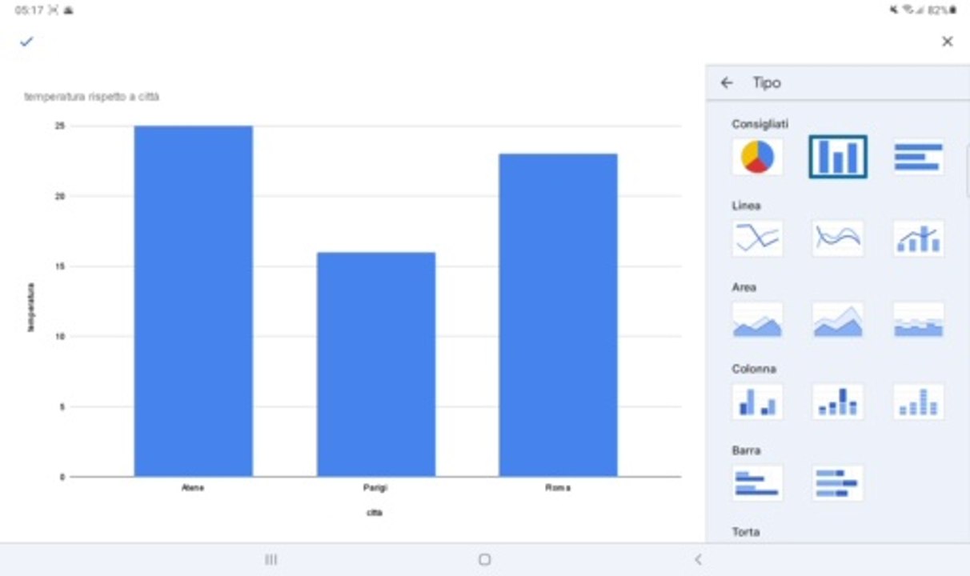
Task: Select the recommended horizontal bar chart
Action: coord(919,157)
